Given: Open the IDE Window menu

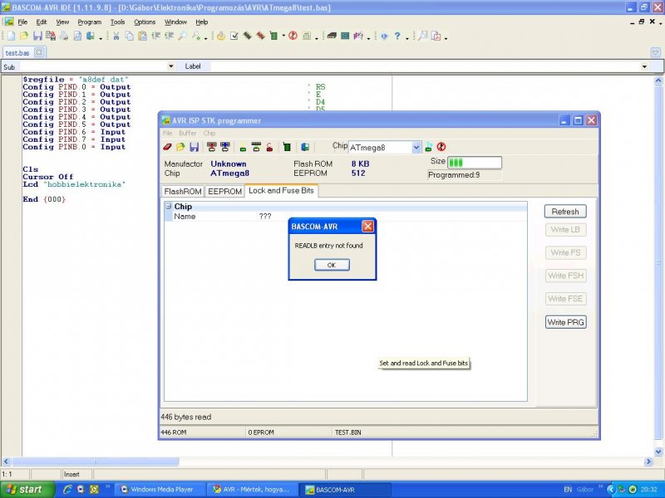Looking at the screenshot, I should coord(175,22).
